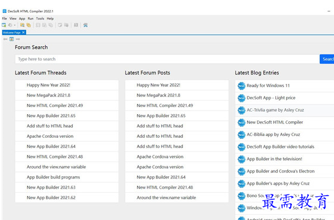Screen dimensions: 334x220
Task: Open the Run menu
Action: point(30,18)
